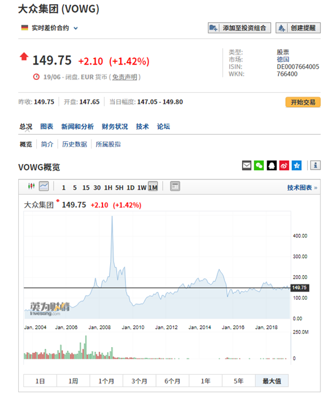Show the 1个月 chart range

coord(106,381)
